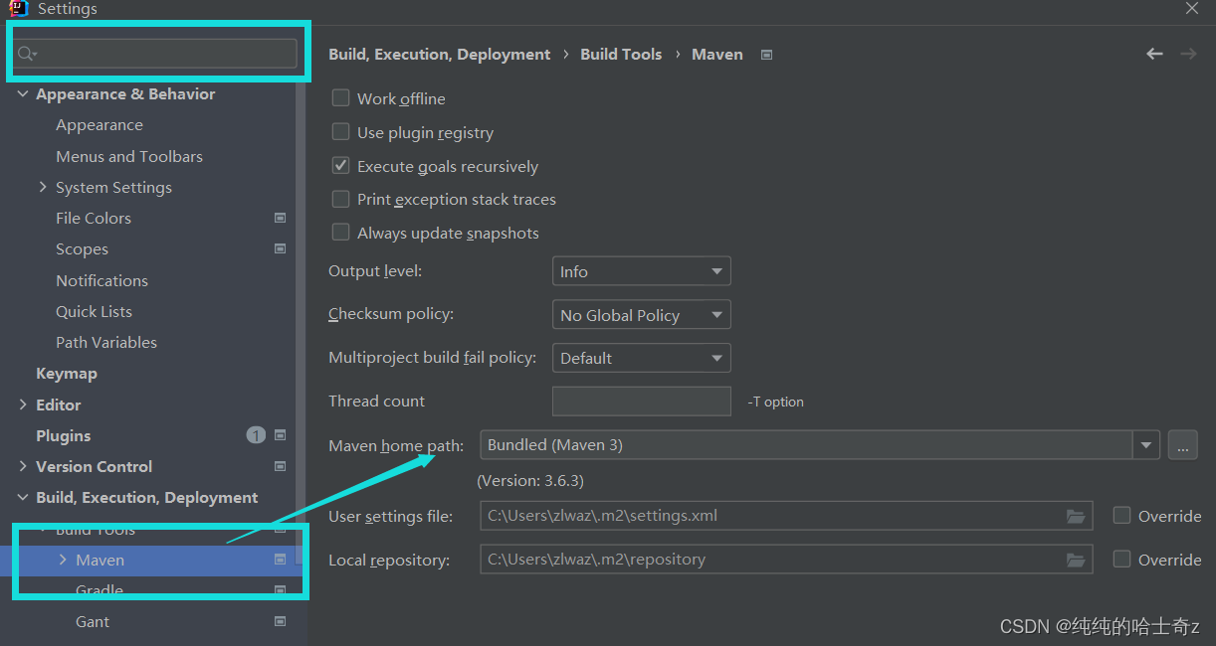Screen dimensions: 1216x646
Task: Click project-level icon beside Version Control
Action: click(281, 466)
